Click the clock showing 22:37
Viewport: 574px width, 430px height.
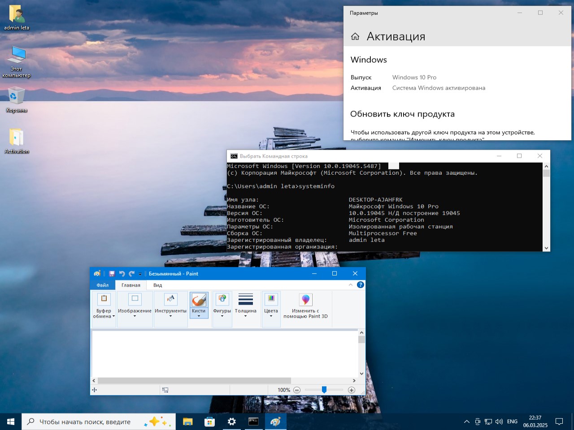(535, 417)
